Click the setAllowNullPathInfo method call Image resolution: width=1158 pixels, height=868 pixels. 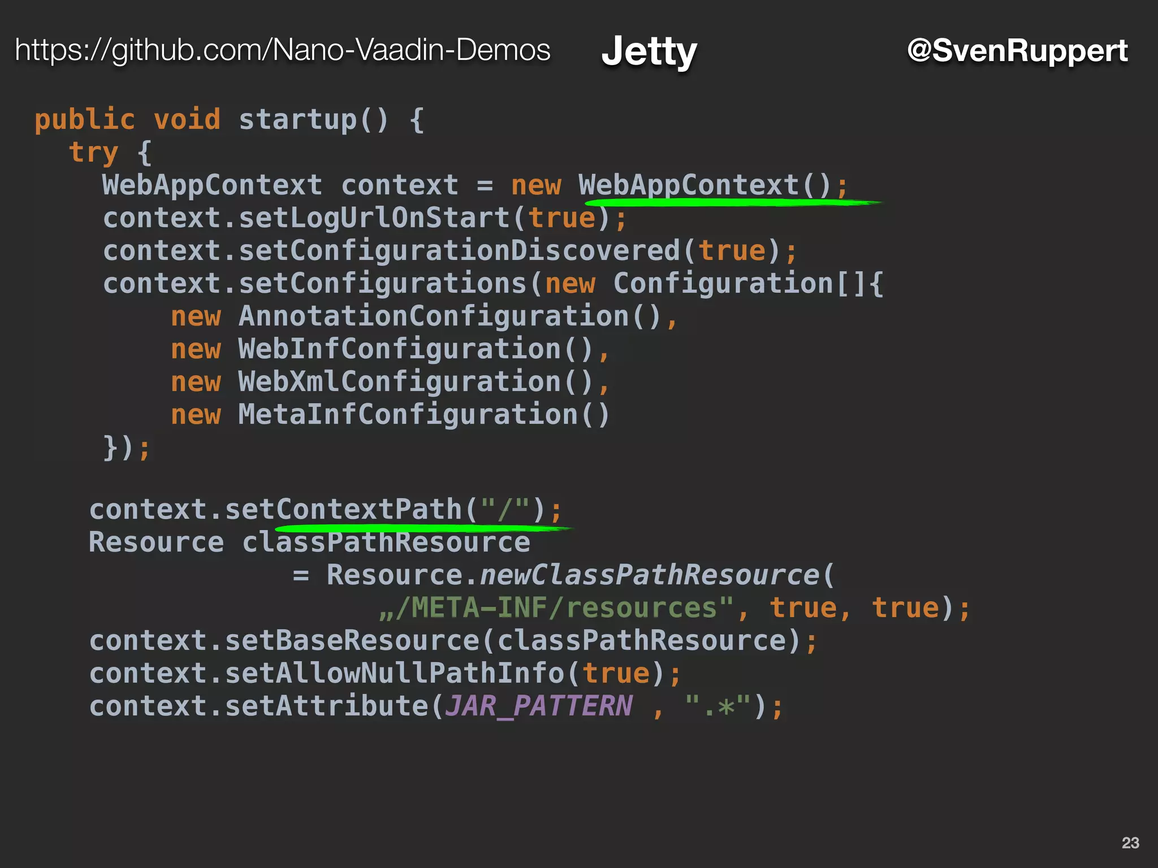(x=395, y=674)
